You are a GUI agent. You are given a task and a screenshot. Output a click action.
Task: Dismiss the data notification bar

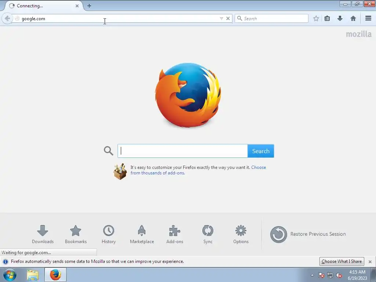370,261
